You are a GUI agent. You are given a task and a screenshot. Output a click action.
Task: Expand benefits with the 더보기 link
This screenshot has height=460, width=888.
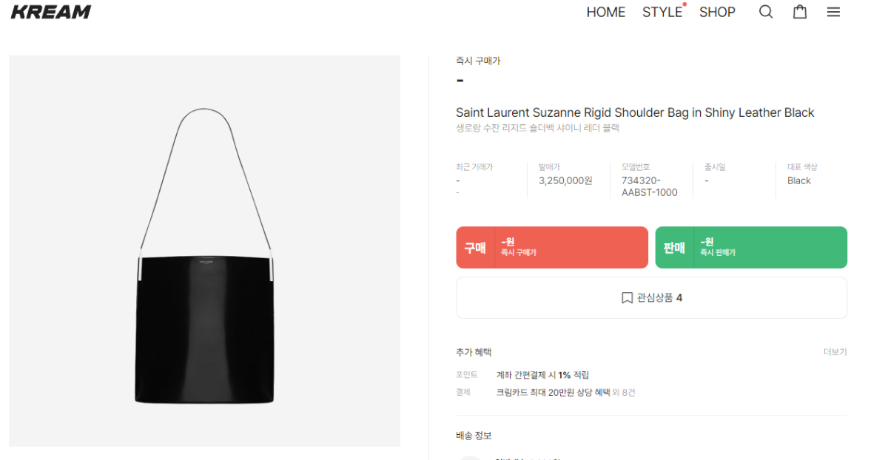835,352
